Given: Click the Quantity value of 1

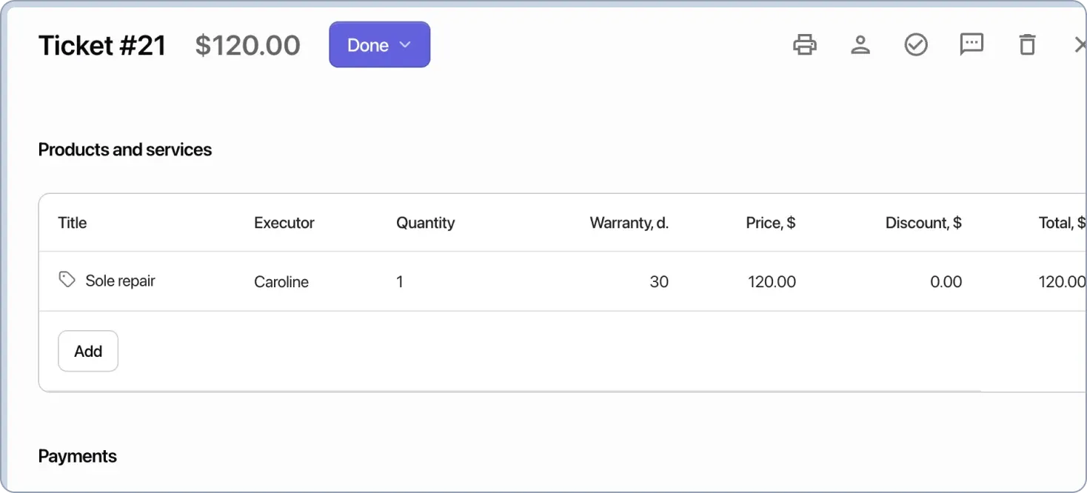Looking at the screenshot, I should pyautogui.click(x=399, y=281).
